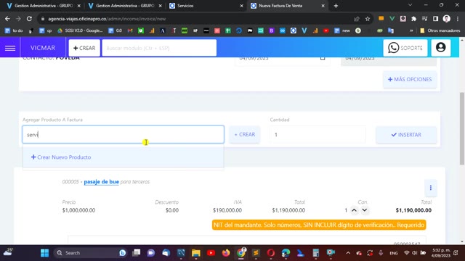Open the browser extensions puzzle icon

coord(413,19)
